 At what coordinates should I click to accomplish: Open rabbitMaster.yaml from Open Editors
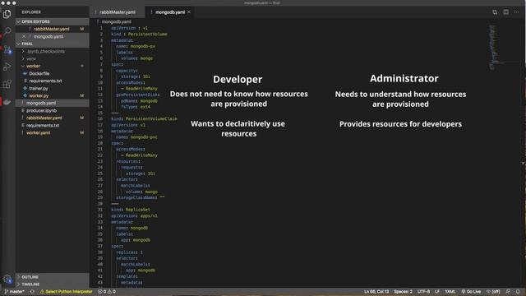point(51,30)
